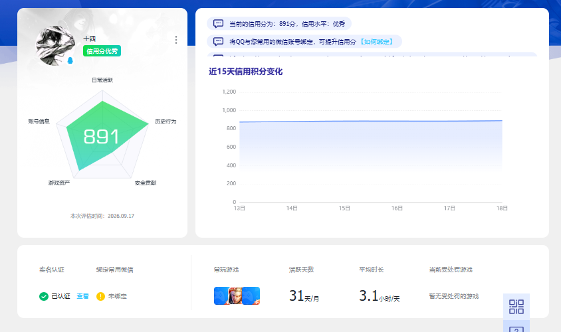
Task: Click the 本次评估时间: 2026.09.17 text
Action: (x=102, y=216)
